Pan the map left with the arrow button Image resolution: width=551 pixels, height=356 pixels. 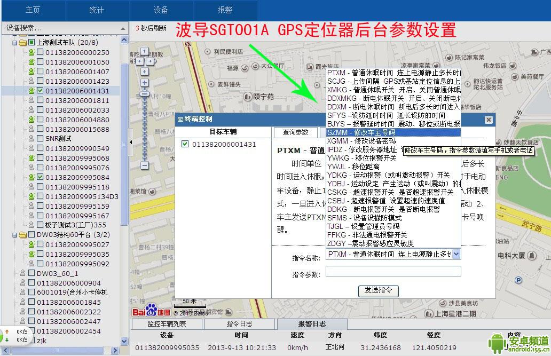tap(139, 61)
